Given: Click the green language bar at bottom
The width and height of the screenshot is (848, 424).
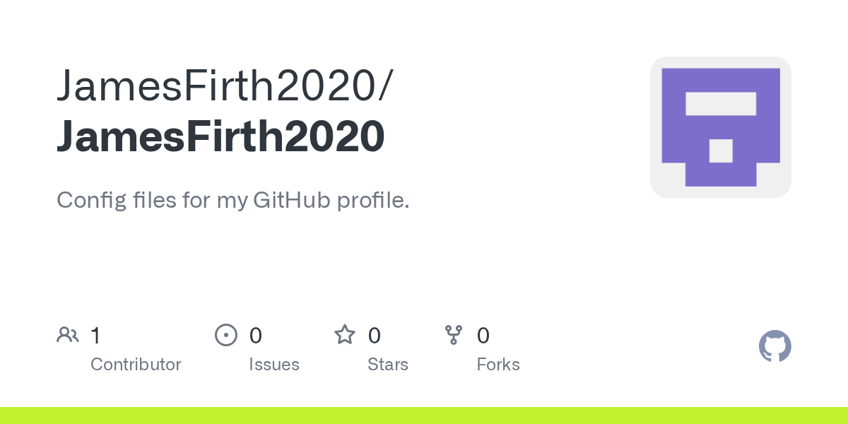Looking at the screenshot, I should (x=424, y=416).
